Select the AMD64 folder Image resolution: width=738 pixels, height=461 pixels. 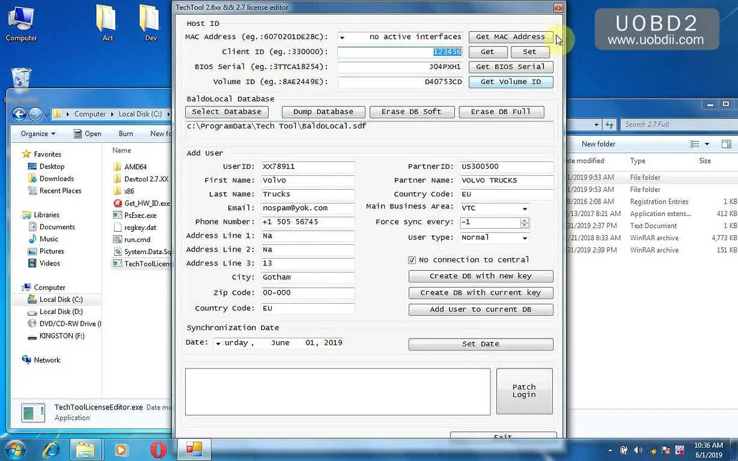coord(130,167)
